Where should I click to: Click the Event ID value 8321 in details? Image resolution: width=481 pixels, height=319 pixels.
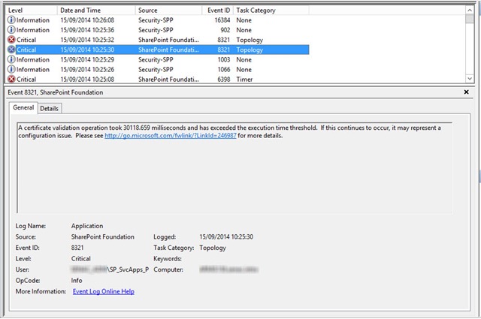[77, 248]
